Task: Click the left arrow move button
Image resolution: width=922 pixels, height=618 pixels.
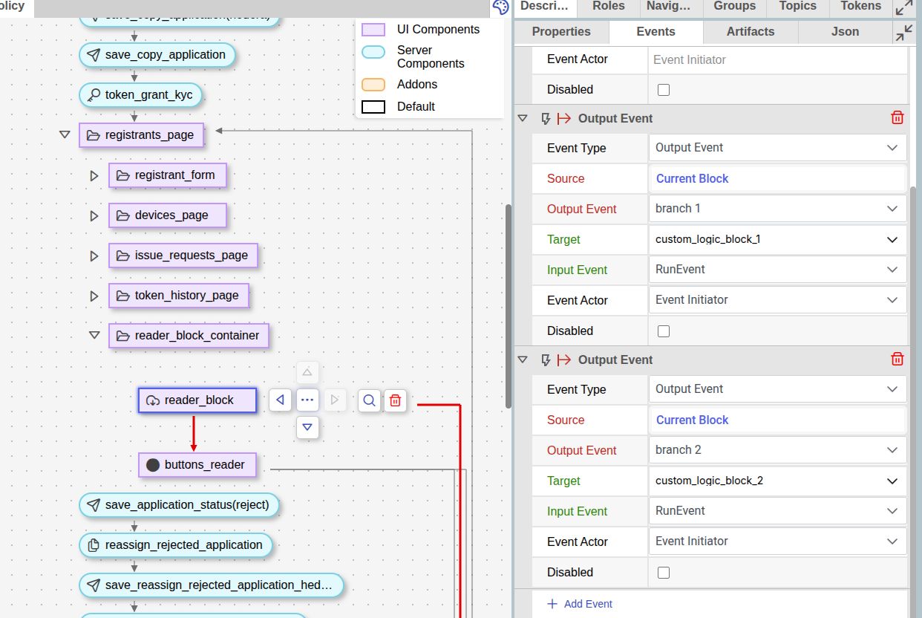Action: pyautogui.click(x=280, y=400)
